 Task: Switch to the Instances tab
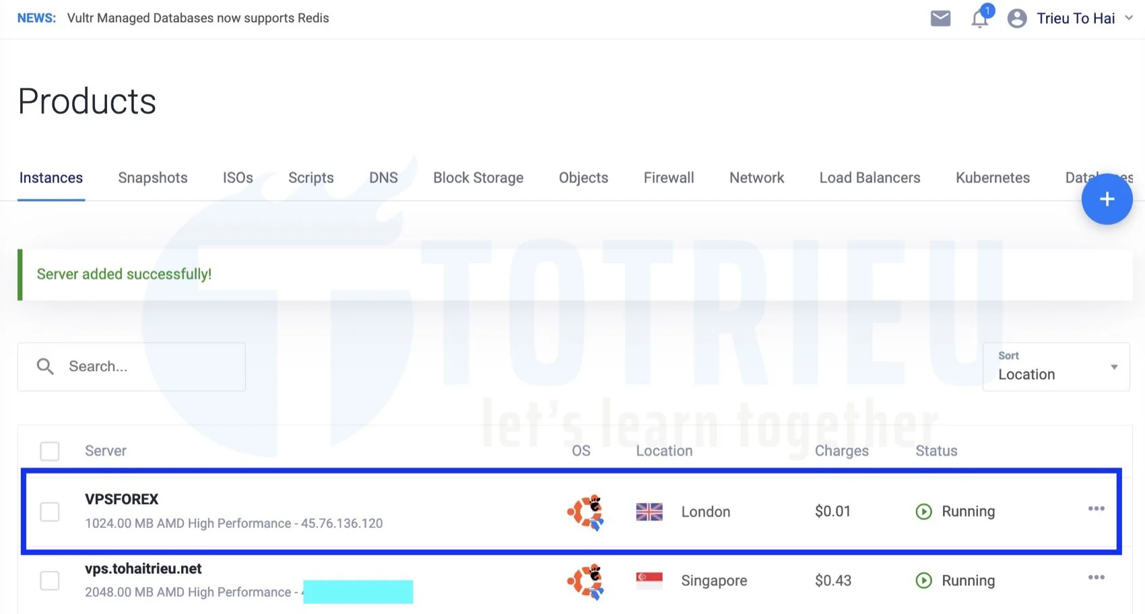click(51, 178)
